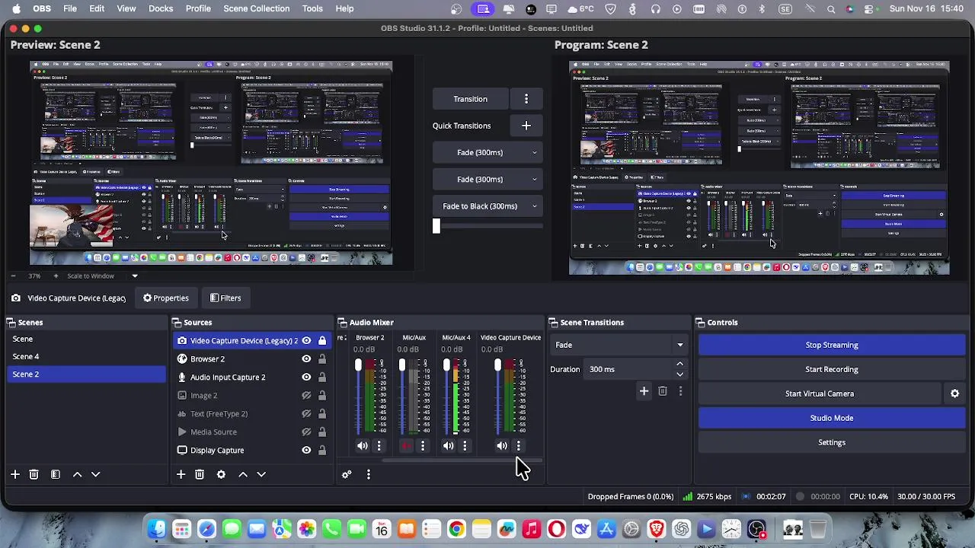
Task: Add a quick transition with plus button
Action: [x=526, y=126]
